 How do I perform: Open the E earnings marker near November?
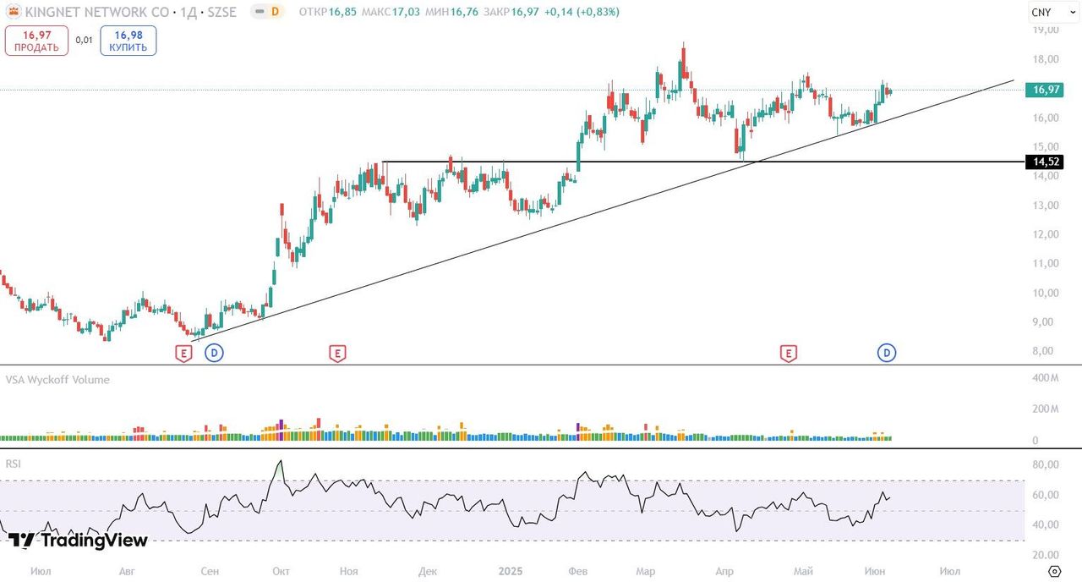[337, 353]
